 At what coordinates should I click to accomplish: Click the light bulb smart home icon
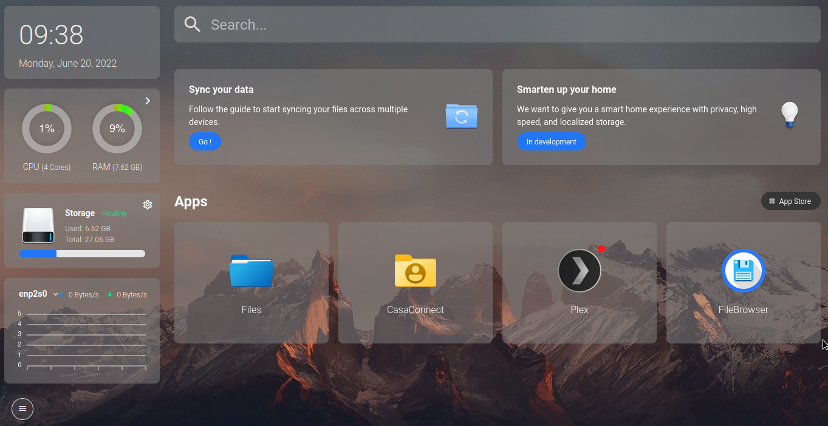coord(789,115)
